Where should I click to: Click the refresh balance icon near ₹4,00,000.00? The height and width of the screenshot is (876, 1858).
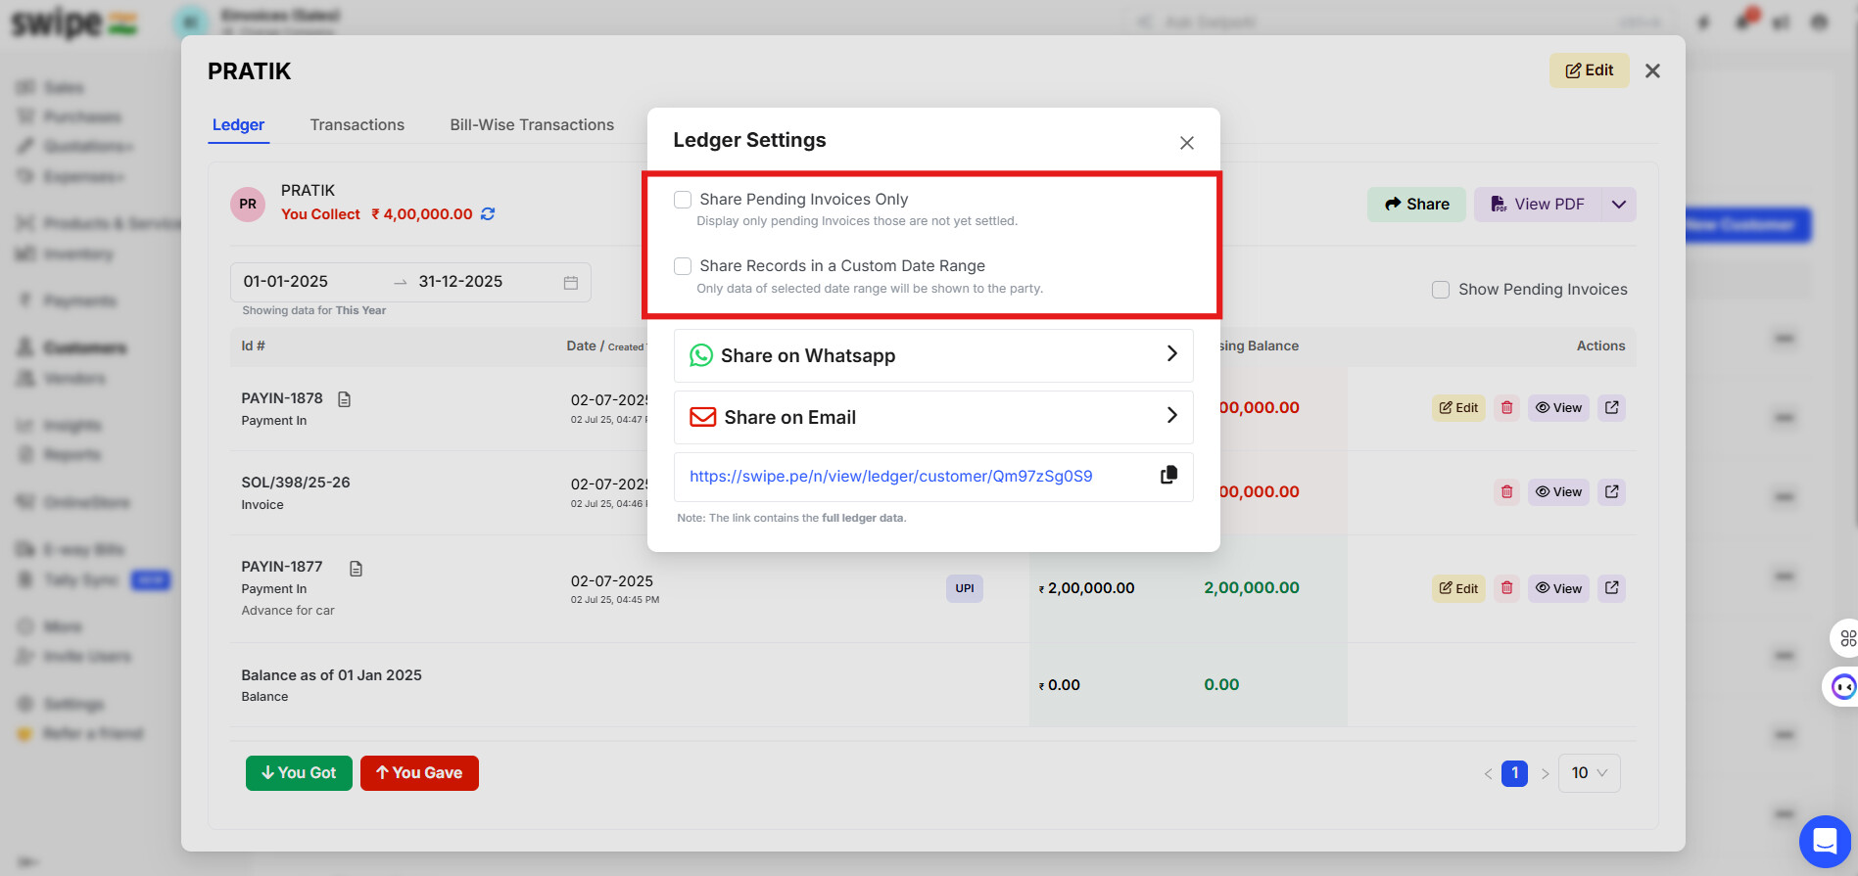click(x=488, y=214)
